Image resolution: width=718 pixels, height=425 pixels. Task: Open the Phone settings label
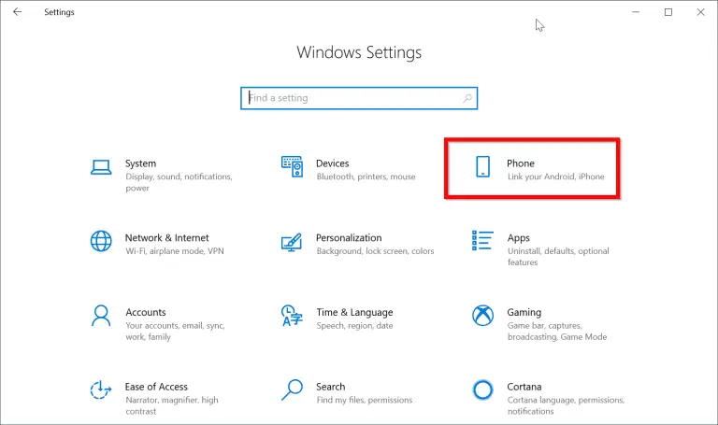[521, 163]
